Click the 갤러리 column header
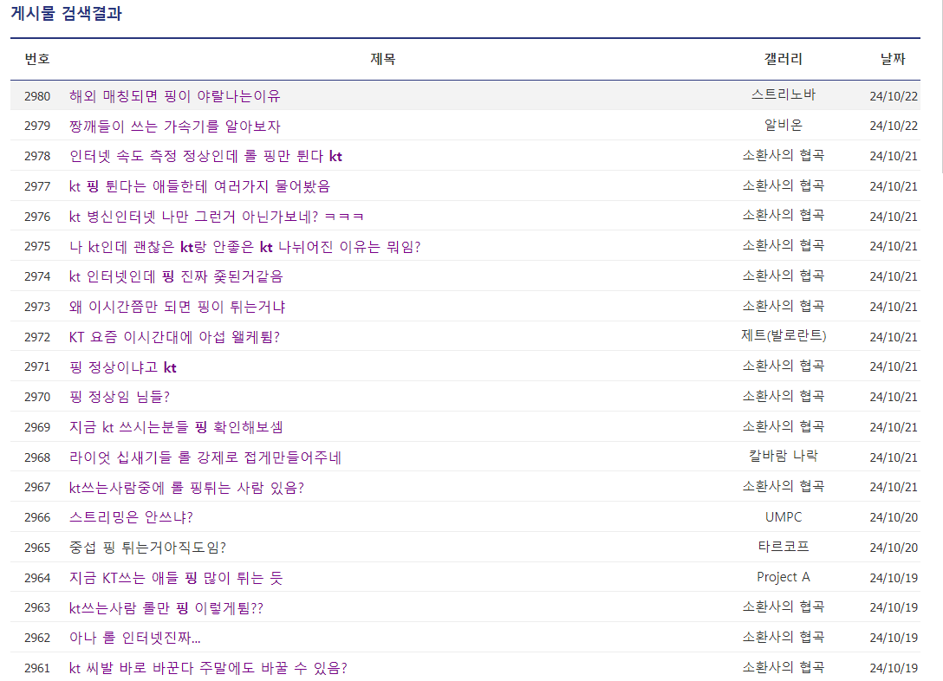This screenshot has height=681, width=943. pyautogui.click(x=783, y=59)
